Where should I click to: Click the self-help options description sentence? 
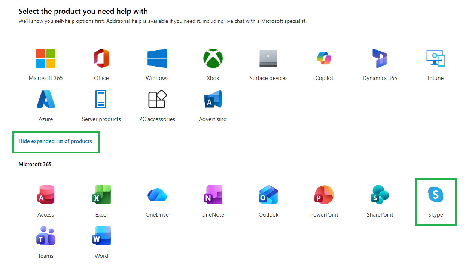tap(162, 21)
